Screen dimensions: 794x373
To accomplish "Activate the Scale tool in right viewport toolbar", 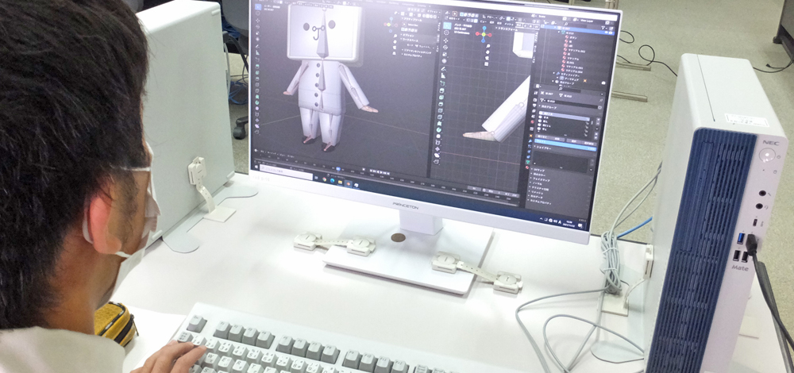I will tap(445, 54).
